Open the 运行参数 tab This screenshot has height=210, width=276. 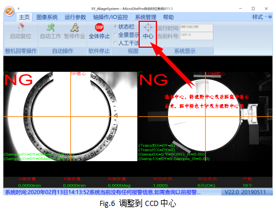(75, 17)
